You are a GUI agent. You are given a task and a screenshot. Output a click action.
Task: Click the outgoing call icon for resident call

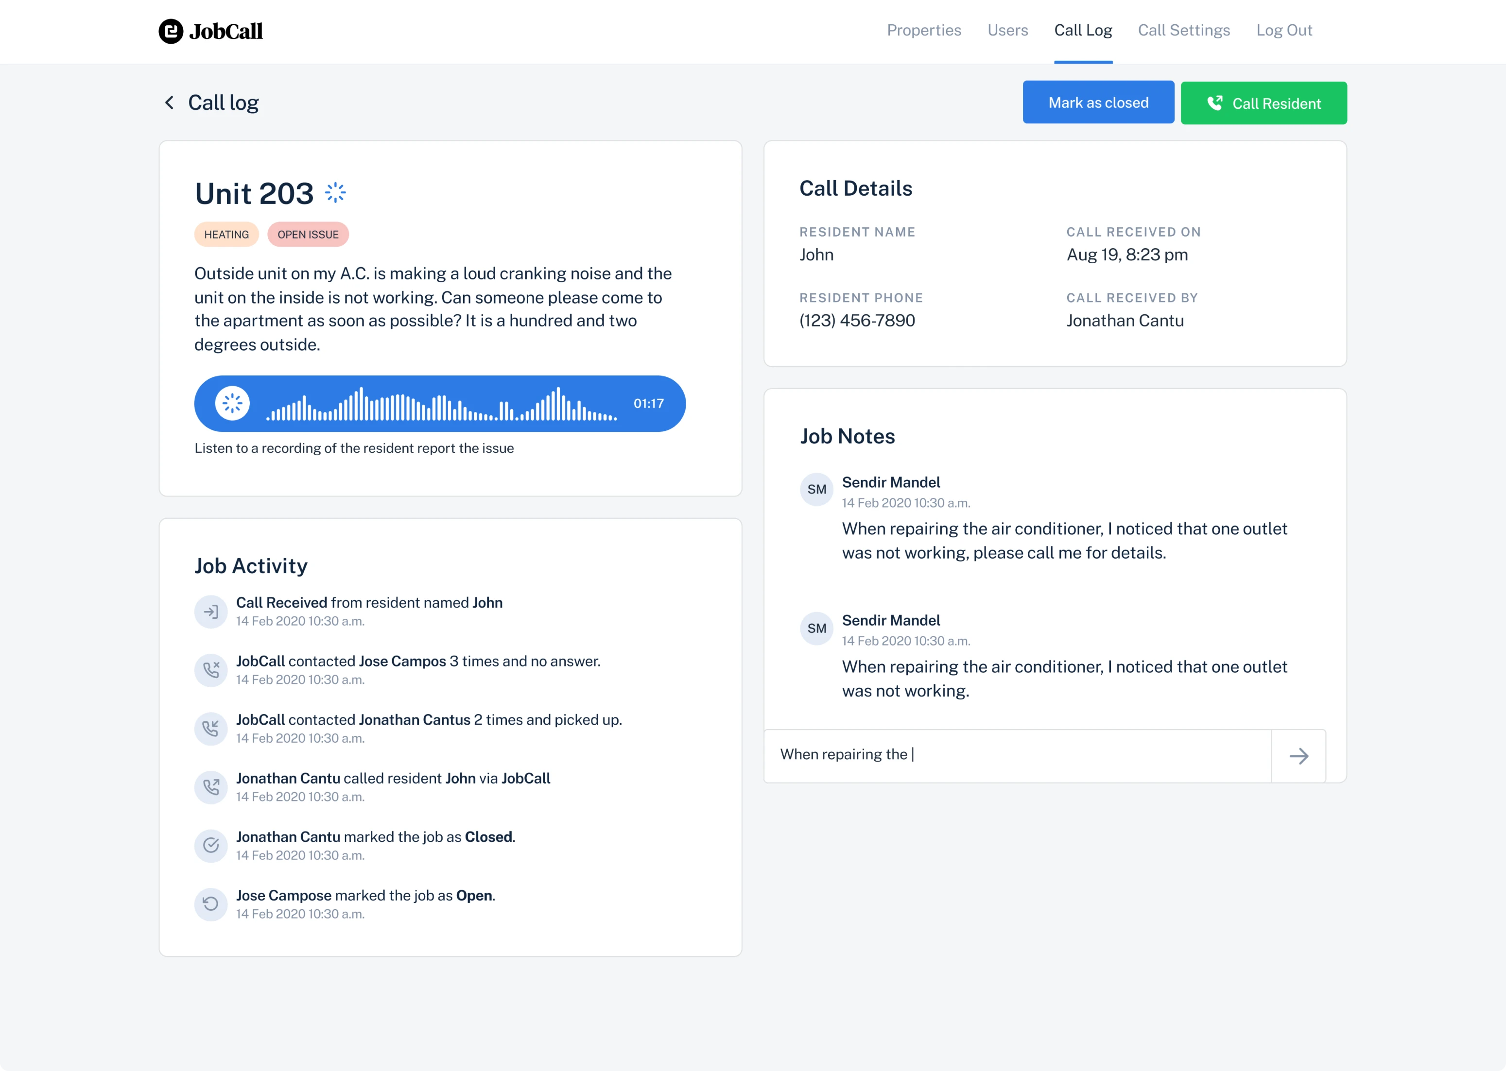[210, 787]
